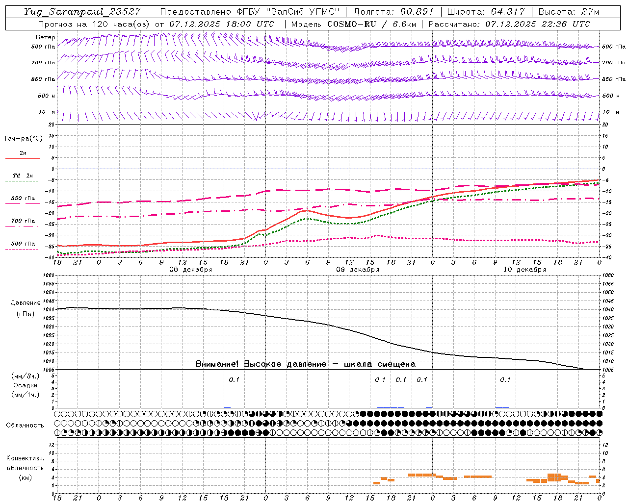Click the Тем-ра(°C) axis label
The width and height of the screenshot is (628, 502).
pos(23,139)
